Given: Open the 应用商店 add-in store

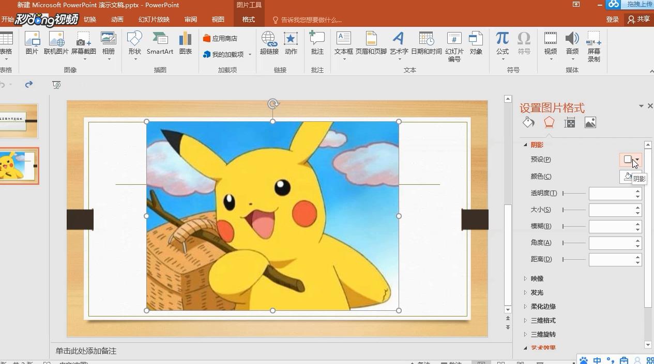Looking at the screenshot, I should (221, 38).
